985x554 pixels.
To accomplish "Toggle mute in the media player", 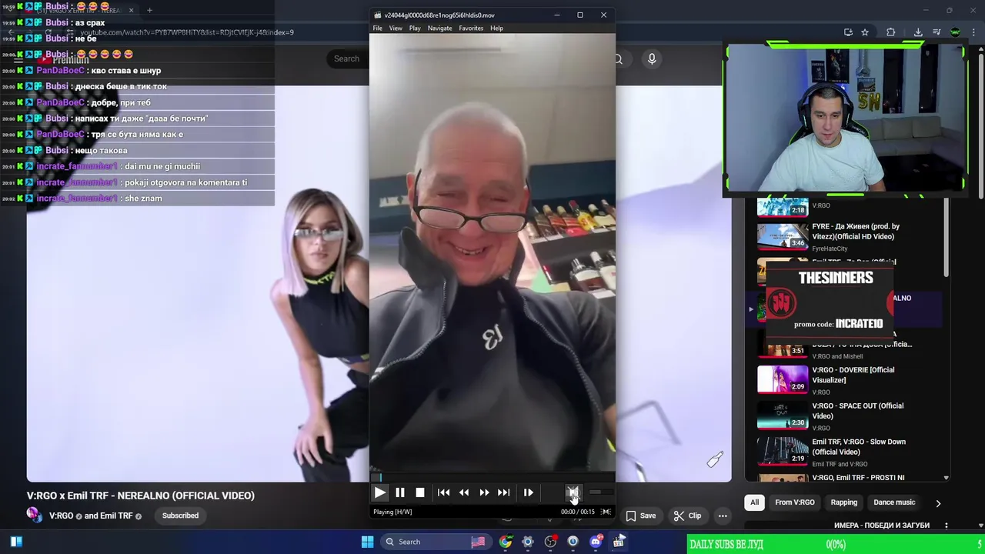I will click(x=573, y=492).
